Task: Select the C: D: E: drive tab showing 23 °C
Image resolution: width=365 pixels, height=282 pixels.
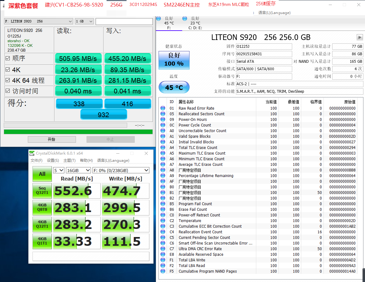Action: pos(195,23)
